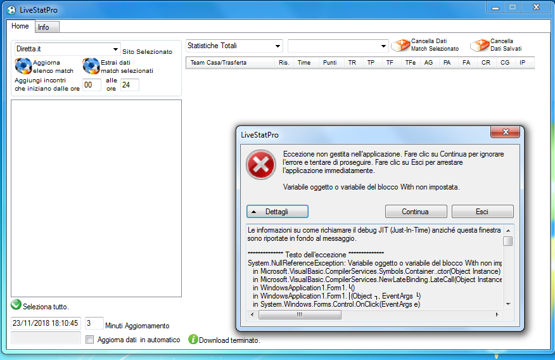555x360 pixels.
Task: Click the CG column header
Action: click(x=505, y=63)
